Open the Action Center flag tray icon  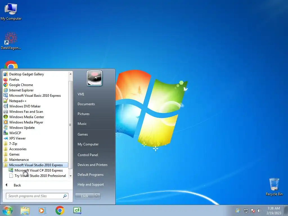pyautogui.click(x=253, y=211)
